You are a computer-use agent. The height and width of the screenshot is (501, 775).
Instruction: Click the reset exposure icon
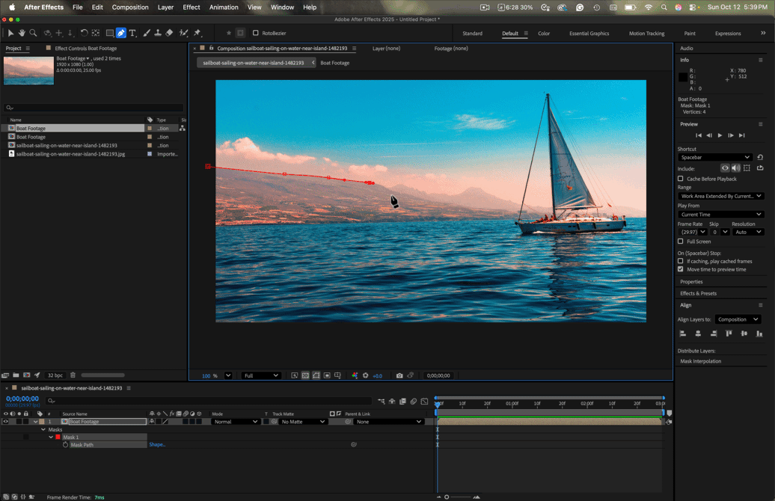(x=366, y=375)
